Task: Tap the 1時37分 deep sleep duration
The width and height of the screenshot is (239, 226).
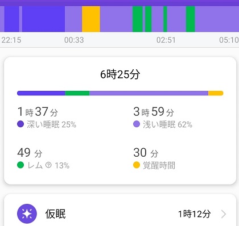Action: pos(38,111)
